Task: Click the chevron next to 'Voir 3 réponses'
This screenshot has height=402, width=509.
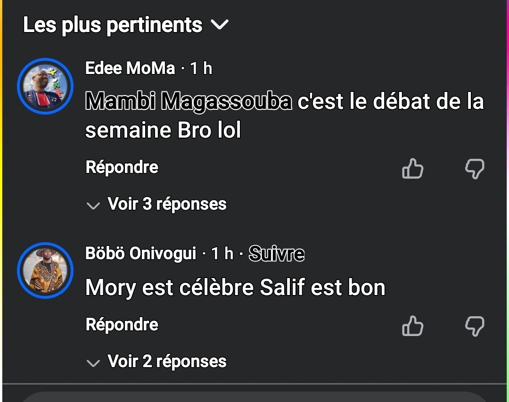Action: (x=93, y=206)
